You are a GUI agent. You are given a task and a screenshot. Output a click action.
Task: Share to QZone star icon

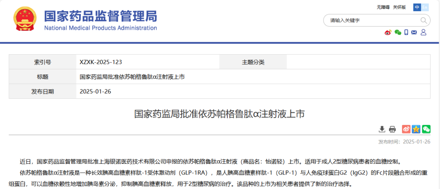pos(416,129)
